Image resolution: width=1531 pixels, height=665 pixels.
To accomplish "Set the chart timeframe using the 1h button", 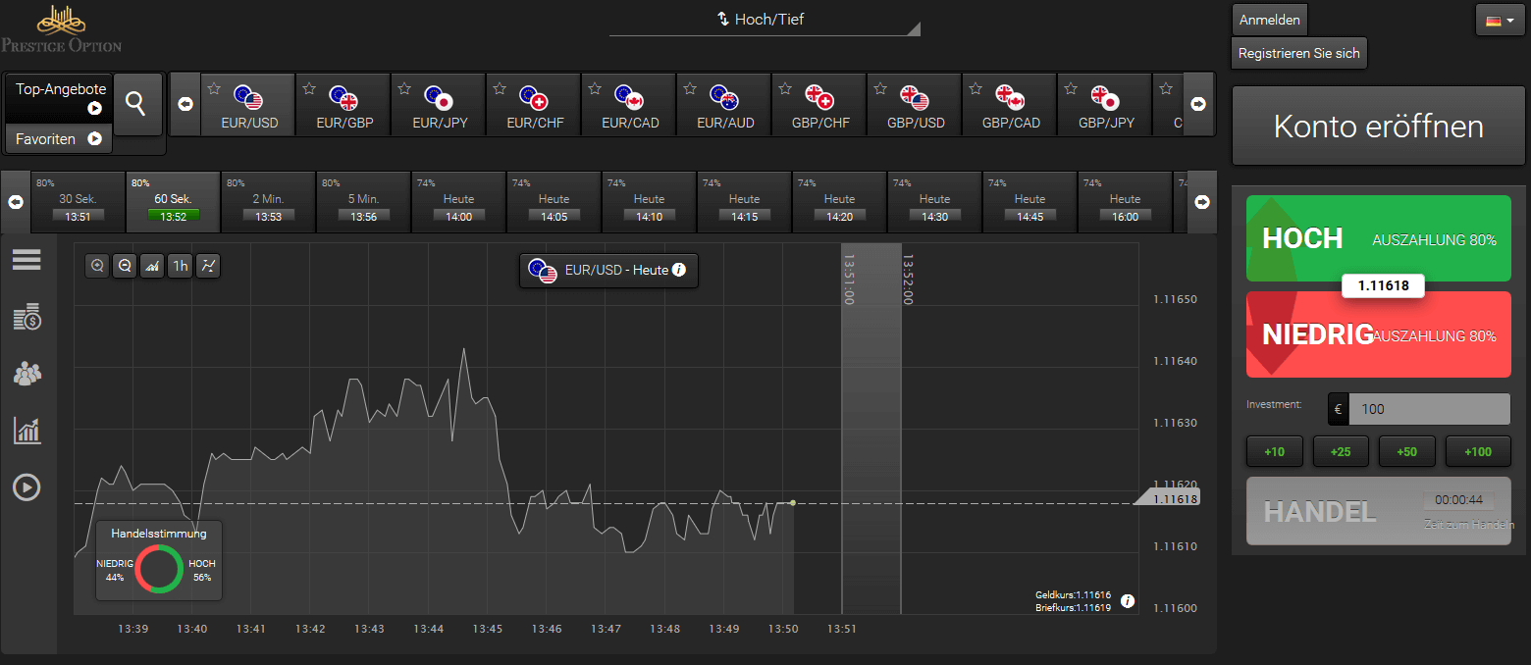I will (180, 265).
